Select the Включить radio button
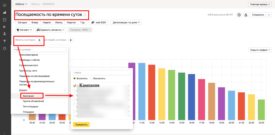Viewport: 275px width, 135px height. pyautogui.click(x=75, y=78)
